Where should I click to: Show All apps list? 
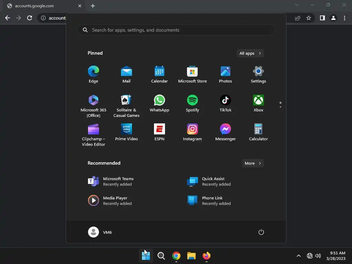click(250, 53)
